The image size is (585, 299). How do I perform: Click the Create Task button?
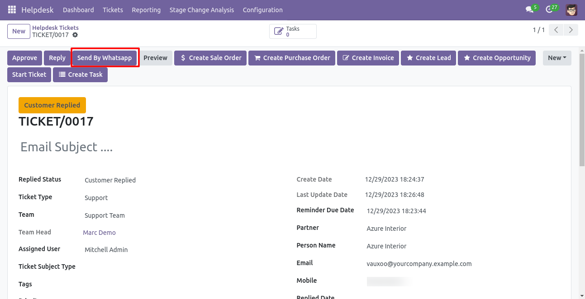coord(80,75)
